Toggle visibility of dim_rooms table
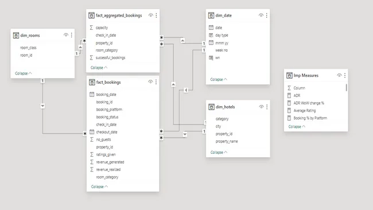Viewport: 373px width, 210px height. tap(66, 35)
